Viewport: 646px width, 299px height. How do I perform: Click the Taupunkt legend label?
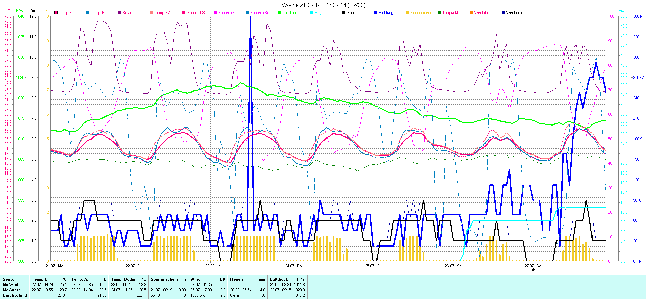click(x=450, y=13)
